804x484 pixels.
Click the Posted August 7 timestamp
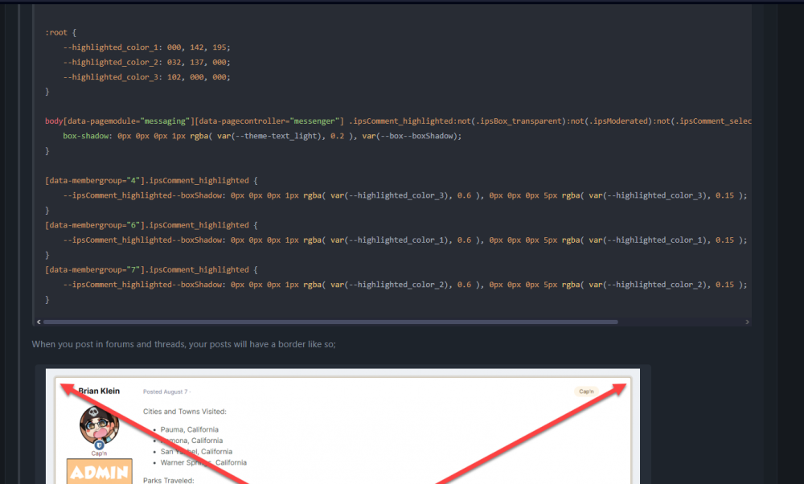click(165, 392)
